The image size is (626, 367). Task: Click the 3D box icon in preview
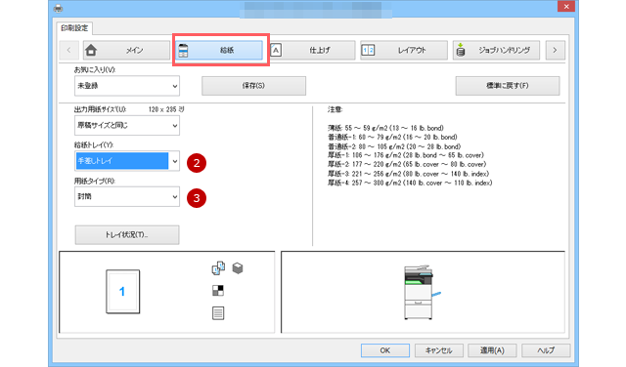(238, 268)
